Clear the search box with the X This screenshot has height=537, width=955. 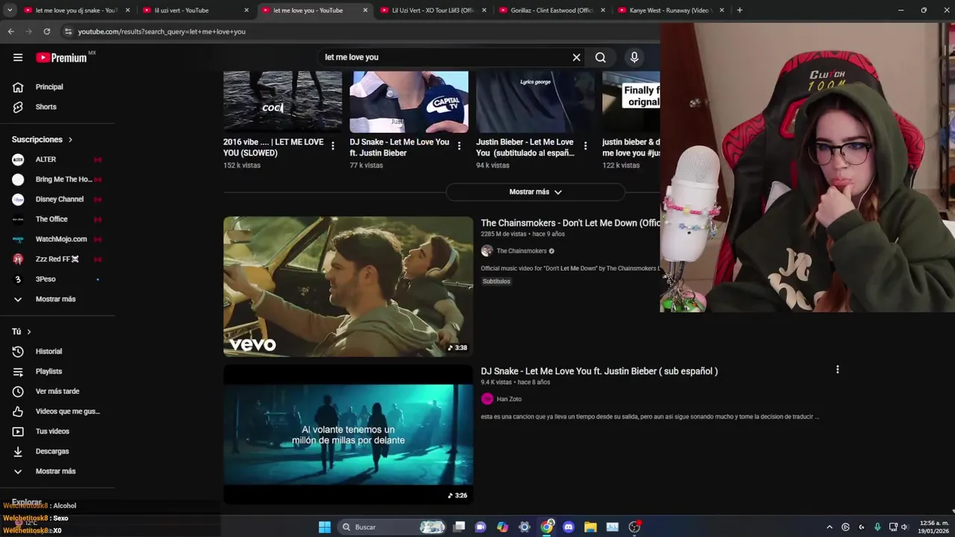576,57
